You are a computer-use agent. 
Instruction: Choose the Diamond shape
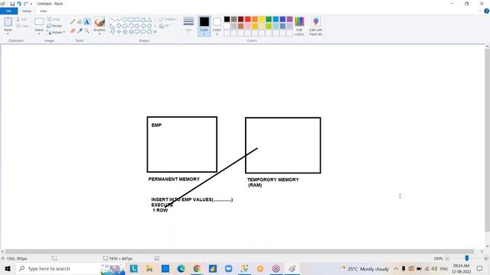(119, 26)
